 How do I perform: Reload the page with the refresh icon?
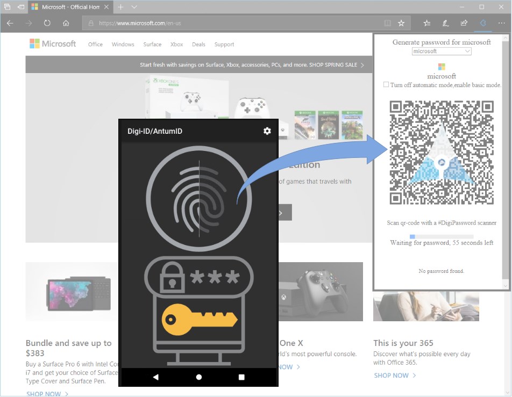pyautogui.click(x=47, y=23)
